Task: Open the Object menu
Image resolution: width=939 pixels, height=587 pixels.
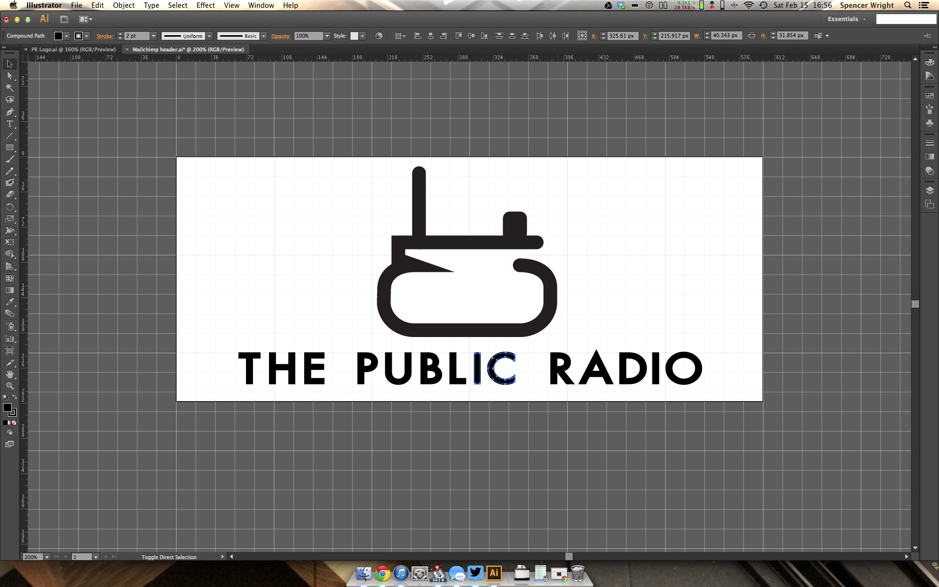Action: point(123,5)
